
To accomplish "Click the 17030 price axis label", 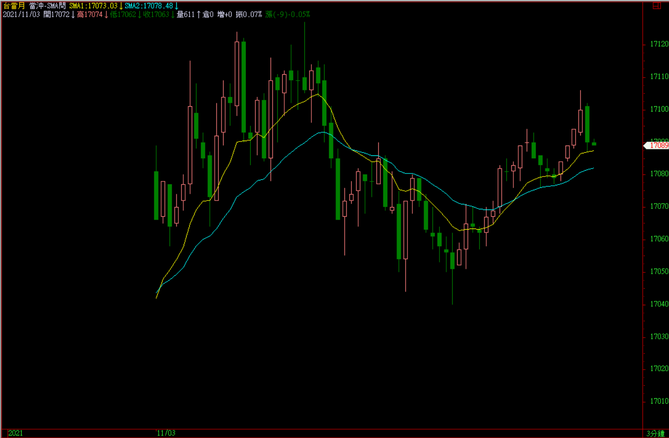I will click(x=659, y=336).
